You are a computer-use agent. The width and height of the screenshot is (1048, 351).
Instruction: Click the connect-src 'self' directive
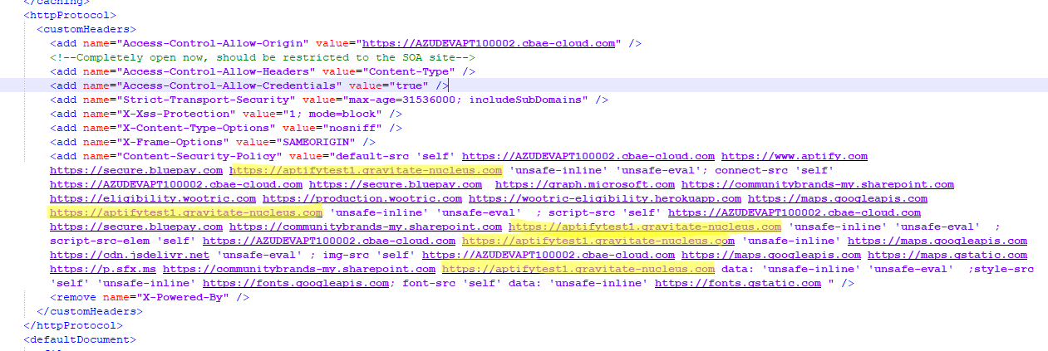775,169
